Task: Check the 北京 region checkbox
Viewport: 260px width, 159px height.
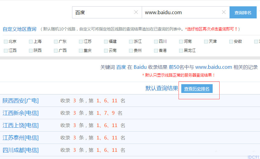Action: 6,42
